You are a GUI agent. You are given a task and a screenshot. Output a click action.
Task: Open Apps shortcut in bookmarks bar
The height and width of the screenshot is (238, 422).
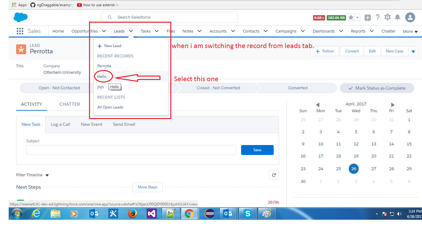[x=19, y=5]
